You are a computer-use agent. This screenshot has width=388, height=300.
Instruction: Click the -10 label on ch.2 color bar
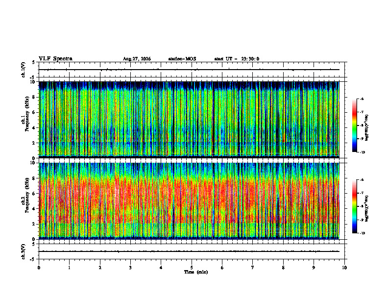point(362,233)
